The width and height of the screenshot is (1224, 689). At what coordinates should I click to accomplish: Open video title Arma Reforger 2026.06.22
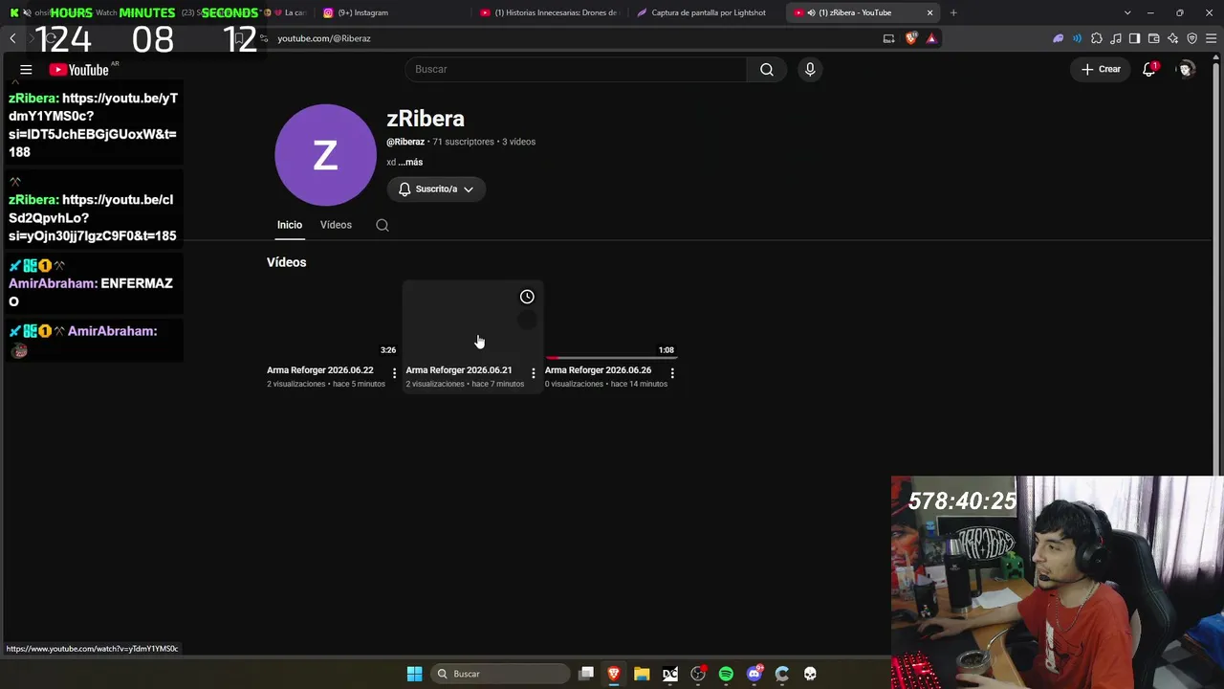320,370
